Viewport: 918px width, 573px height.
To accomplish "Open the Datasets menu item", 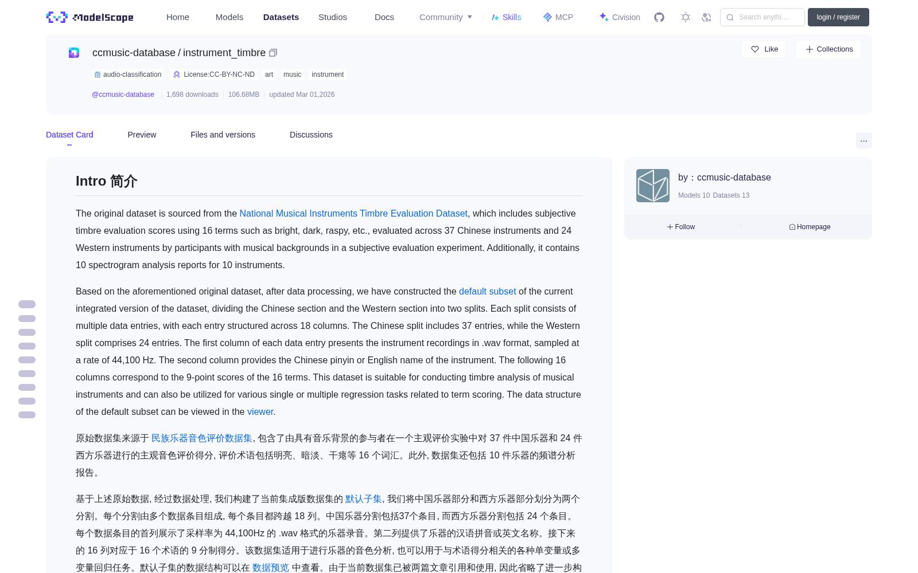I will [x=281, y=17].
